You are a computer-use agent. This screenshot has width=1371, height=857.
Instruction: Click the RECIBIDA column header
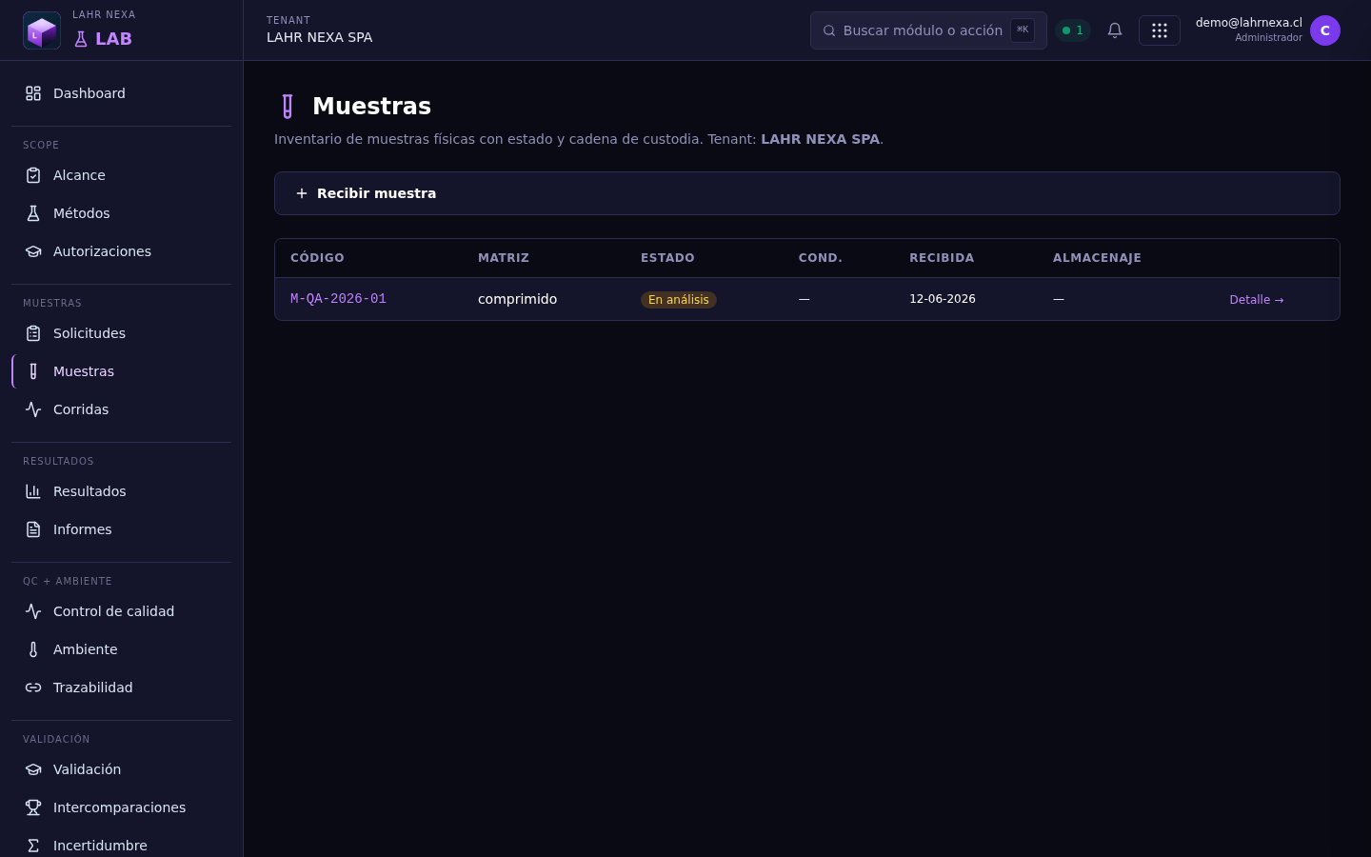pos(942,258)
